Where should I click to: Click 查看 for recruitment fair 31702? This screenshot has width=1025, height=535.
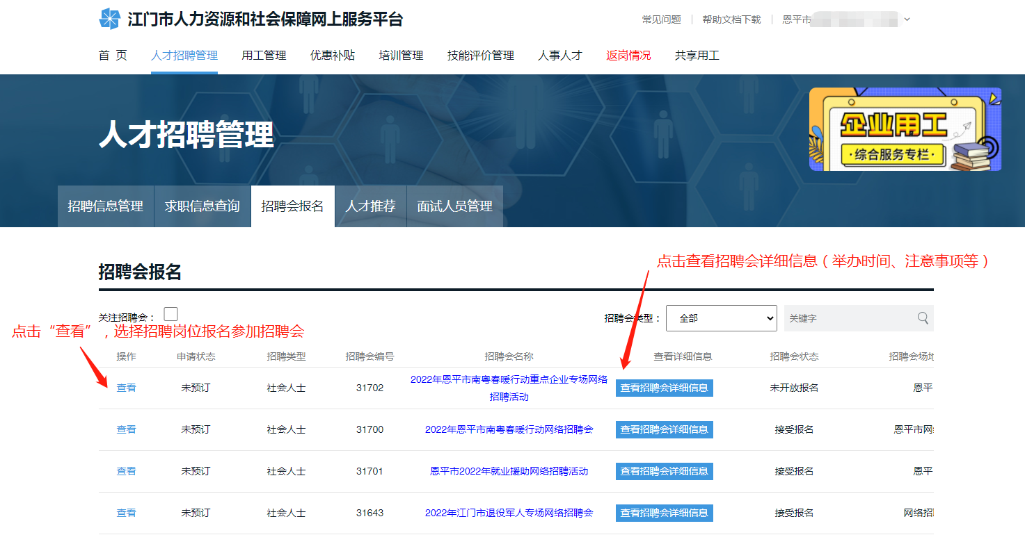click(126, 388)
